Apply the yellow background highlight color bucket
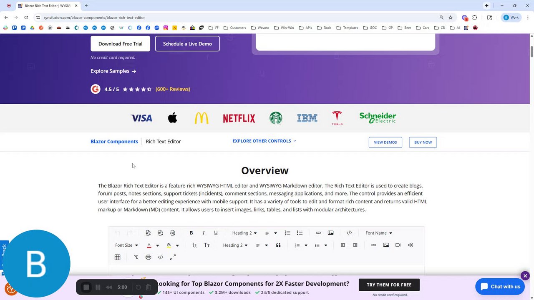The height and width of the screenshot is (300, 534). point(169,245)
